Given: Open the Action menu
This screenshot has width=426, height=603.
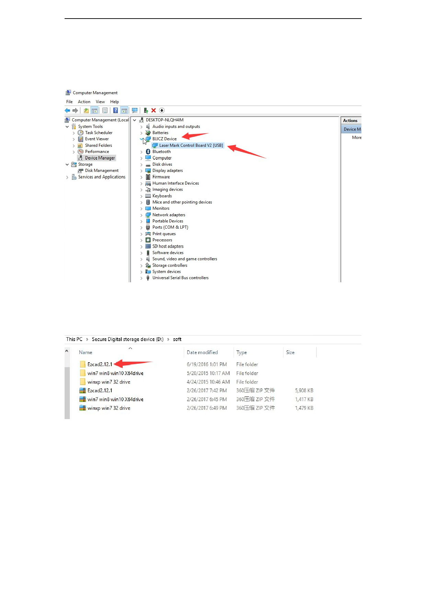Looking at the screenshot, I should [x=84, y=102].
